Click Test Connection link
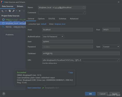Image resolution: width=122 pixels, height=97 pixels. [34, 88]
